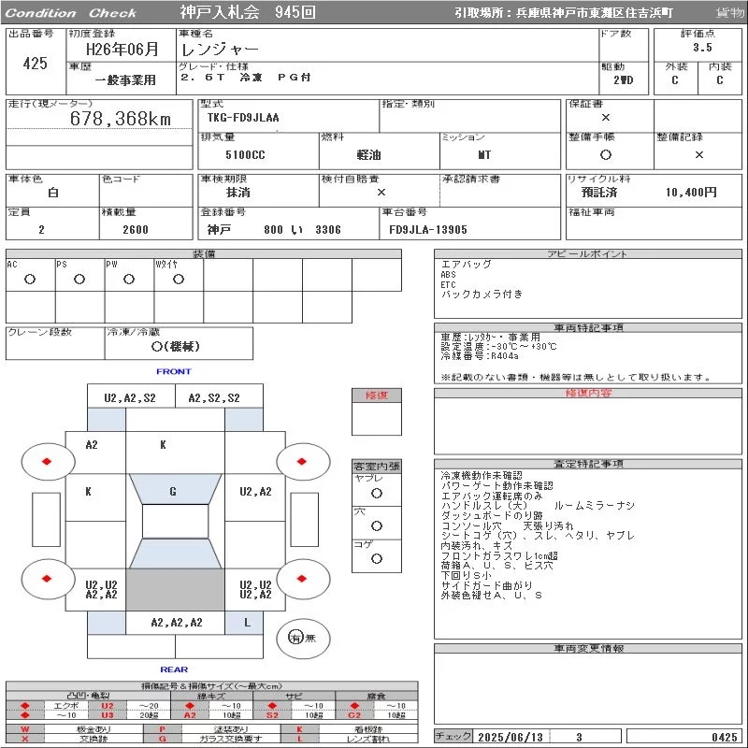Click the damage code A2,S2,S2 at front
This screenshot has width=748, height=748.
[214, 398]
